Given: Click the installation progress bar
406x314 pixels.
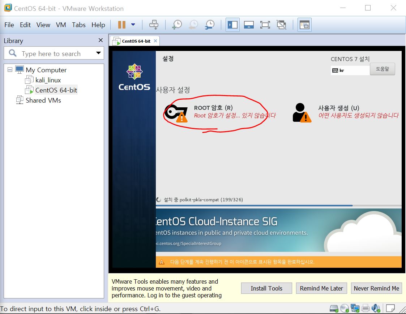Looking at the screenshot, I should pyautogui.click(x=279, y=206).
